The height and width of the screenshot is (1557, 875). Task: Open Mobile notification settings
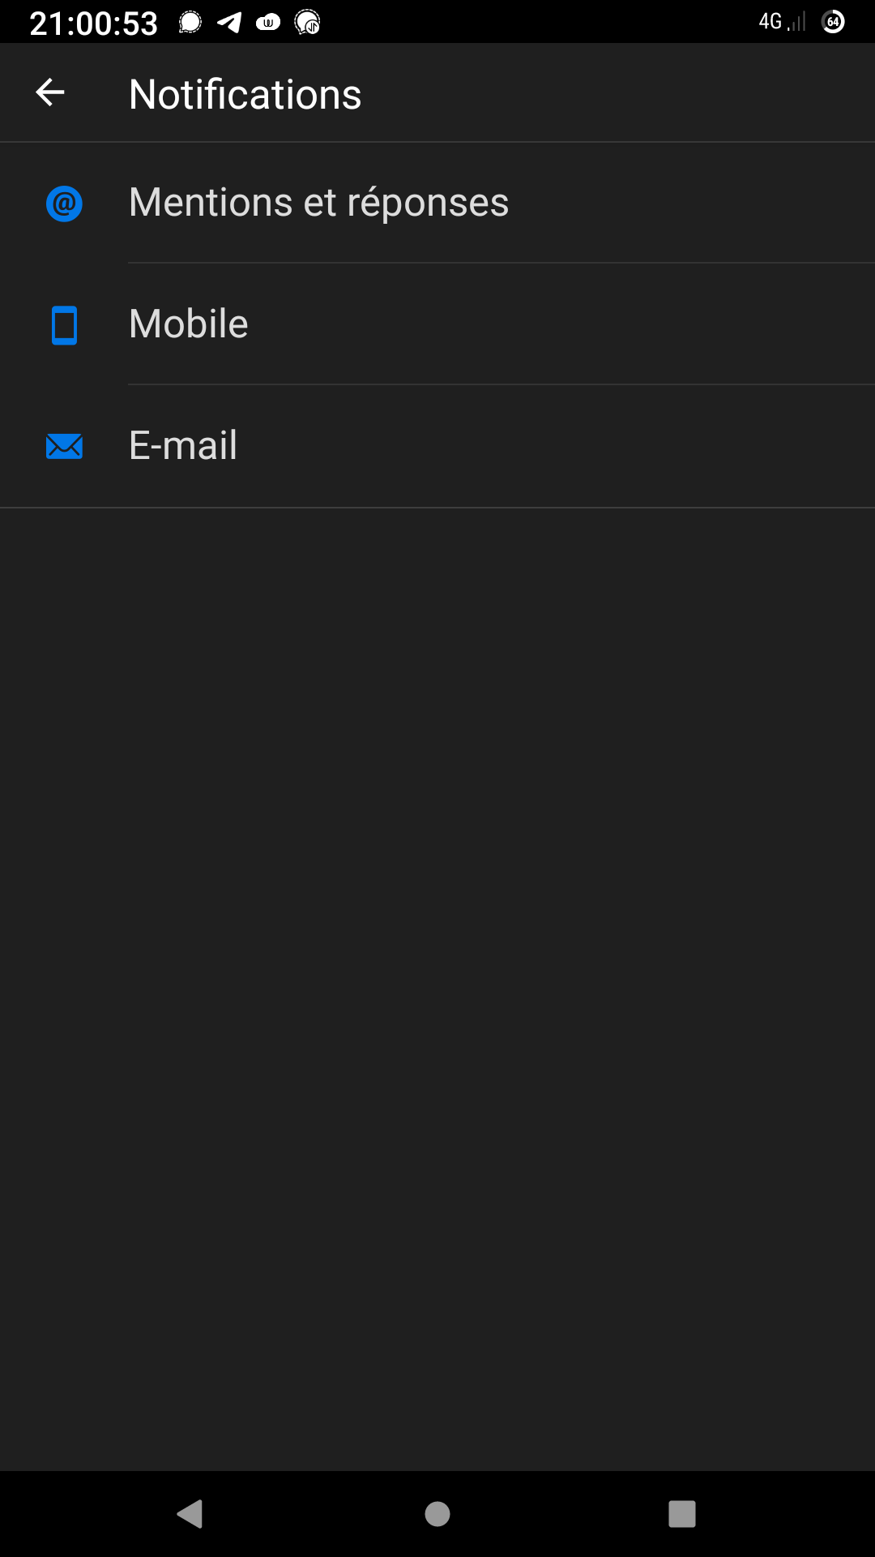437,324
